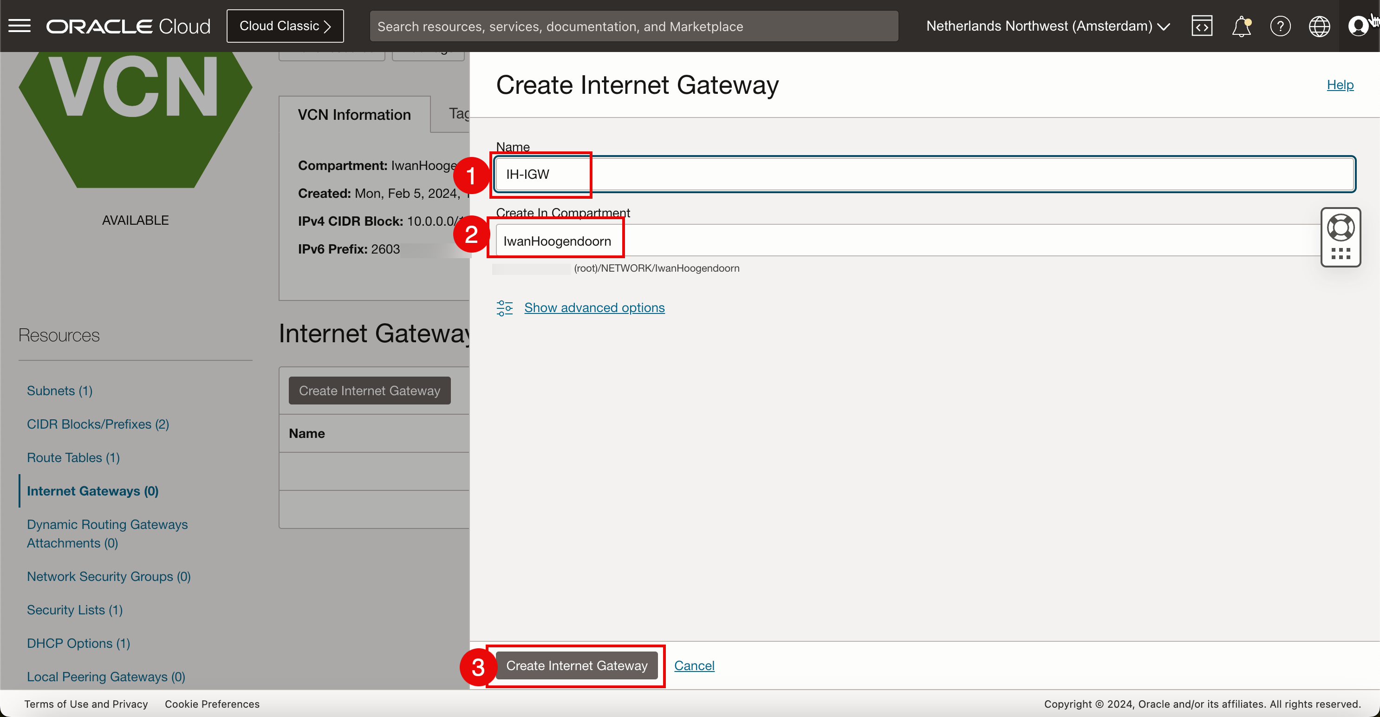
Task: Open the language globe icon
Action: [x=1319, y=26]
